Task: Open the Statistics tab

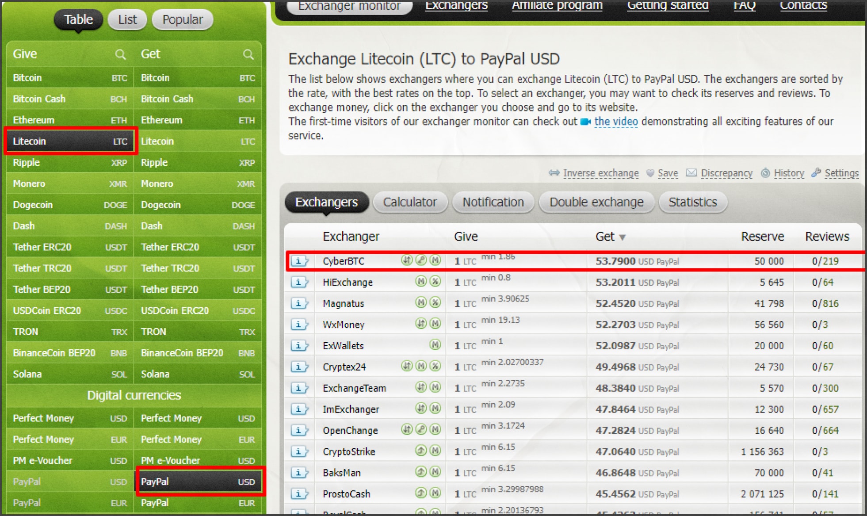Action: [x=693, y=202]
